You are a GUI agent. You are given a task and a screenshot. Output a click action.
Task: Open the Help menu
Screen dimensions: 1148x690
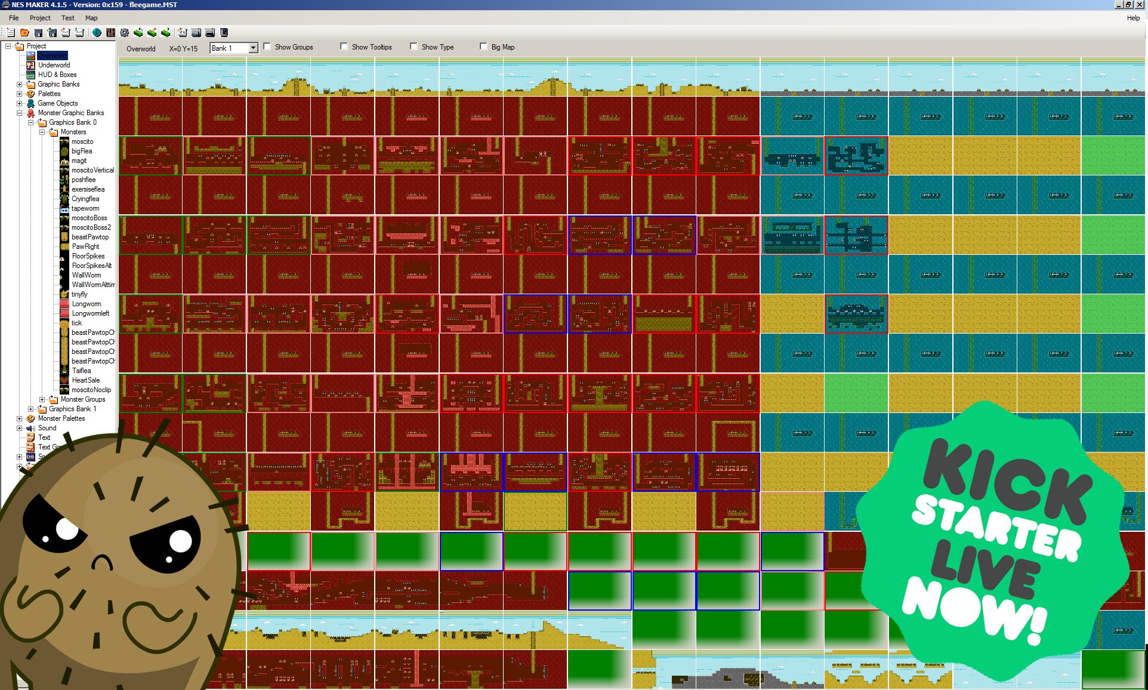coord(1133,18)
